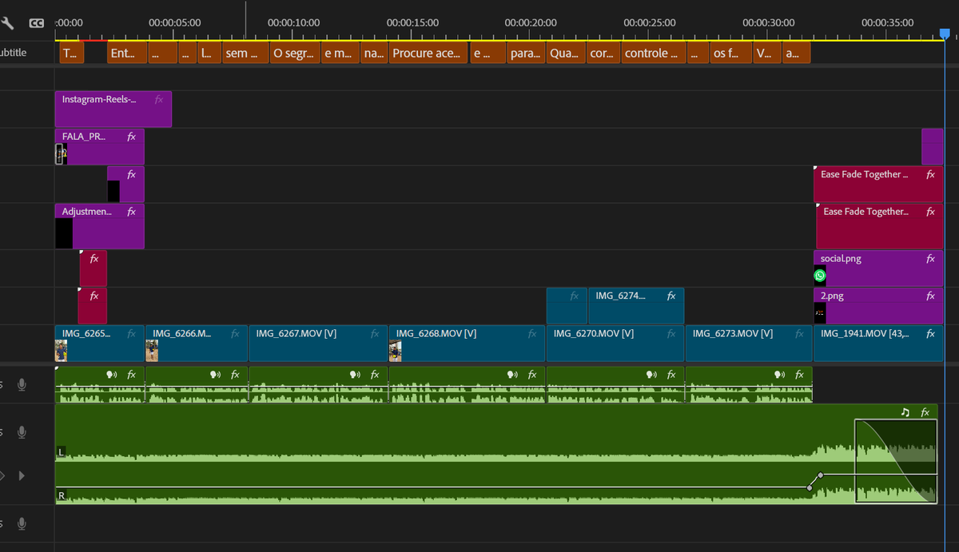Image resolution: width=959 pixels, height=552 pixels.
Task: Click the fx badge on 2.png clip
Action: point(930,296)
